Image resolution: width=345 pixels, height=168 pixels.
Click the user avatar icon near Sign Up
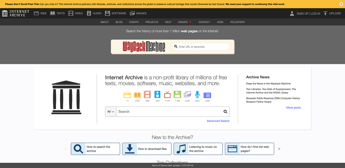tap(292, 13)
